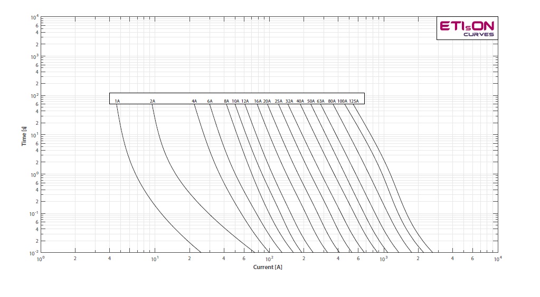Select the 32A rating label
The width and height of the screenshot is (540, 297).
coord(289,101)
